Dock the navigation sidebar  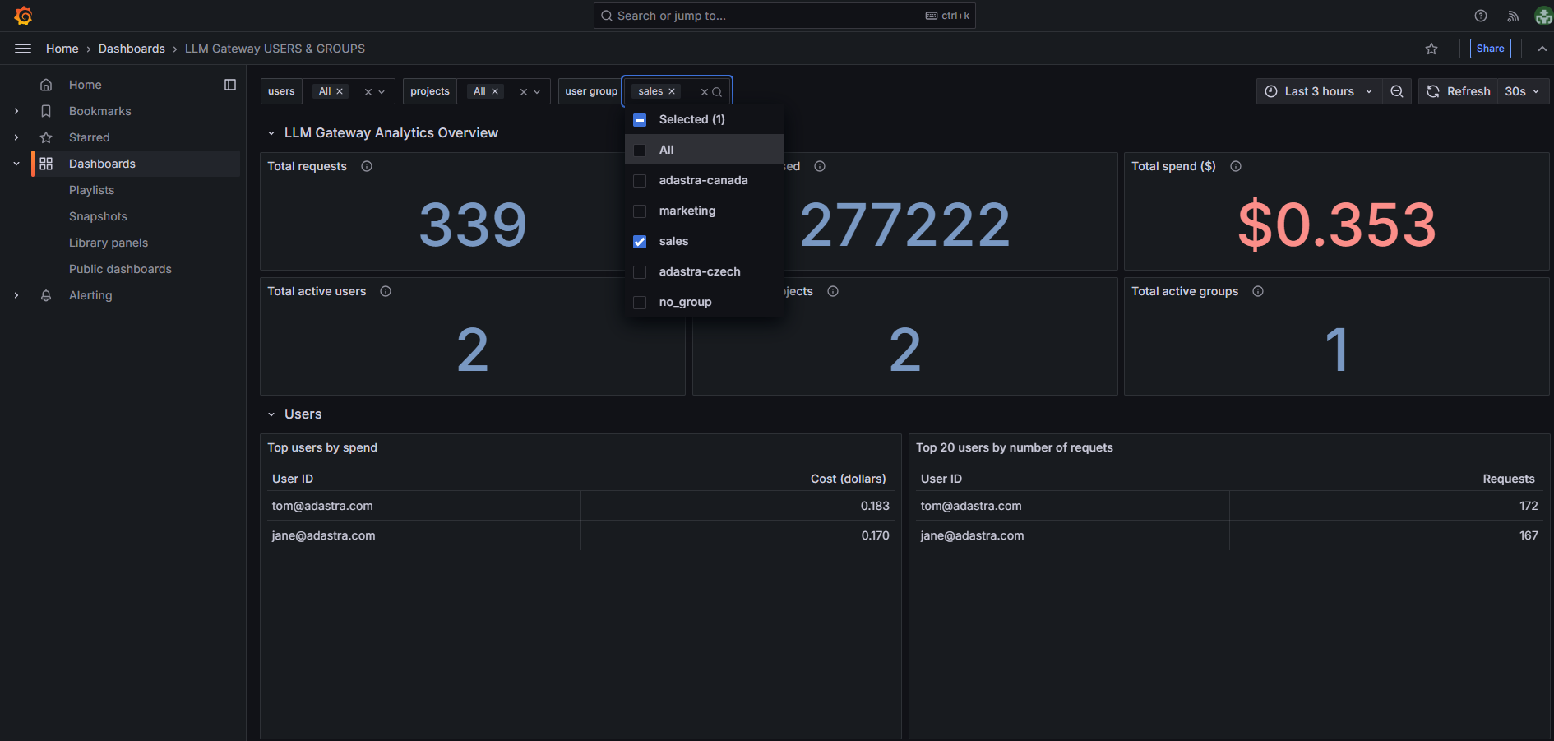(x=229, y=84)
